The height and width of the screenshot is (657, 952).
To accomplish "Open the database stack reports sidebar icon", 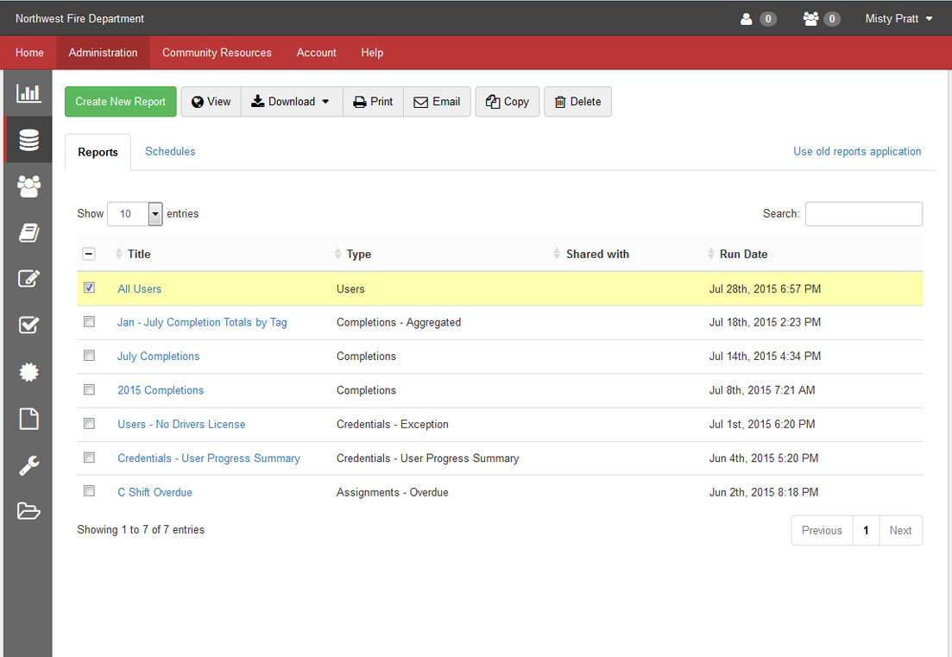I will coord(28,140).
